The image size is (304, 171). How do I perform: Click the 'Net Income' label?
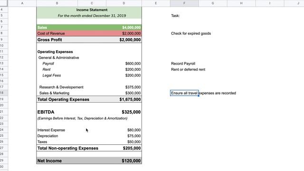point(49,161)
